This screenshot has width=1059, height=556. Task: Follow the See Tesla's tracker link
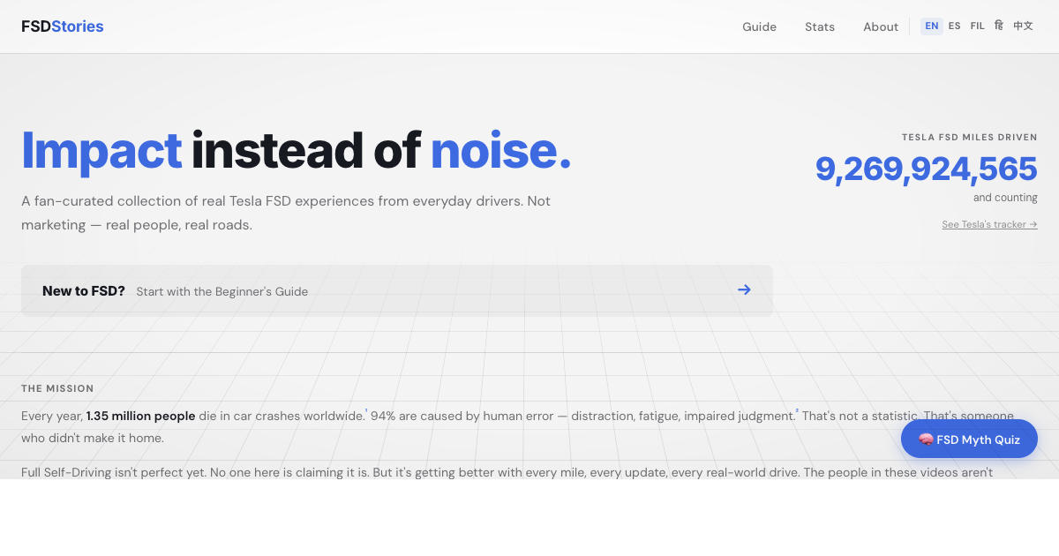click(989, 224)
